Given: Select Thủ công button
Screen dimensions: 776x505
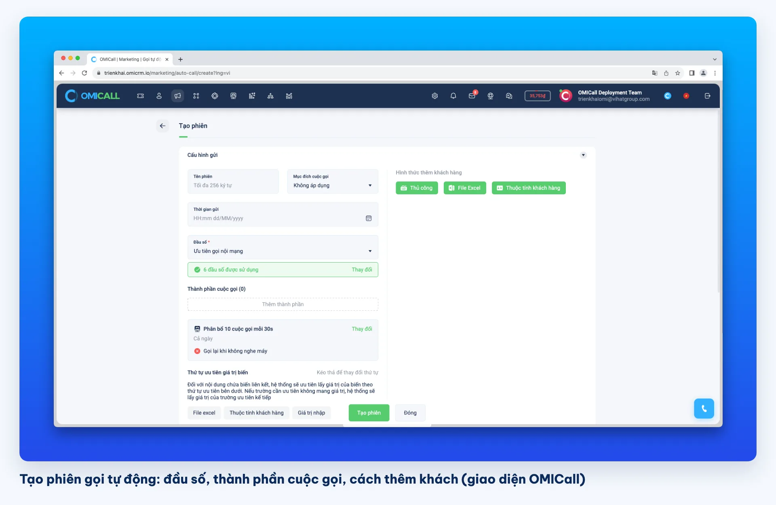Looking at the screenshot, I should click(417, 188).
